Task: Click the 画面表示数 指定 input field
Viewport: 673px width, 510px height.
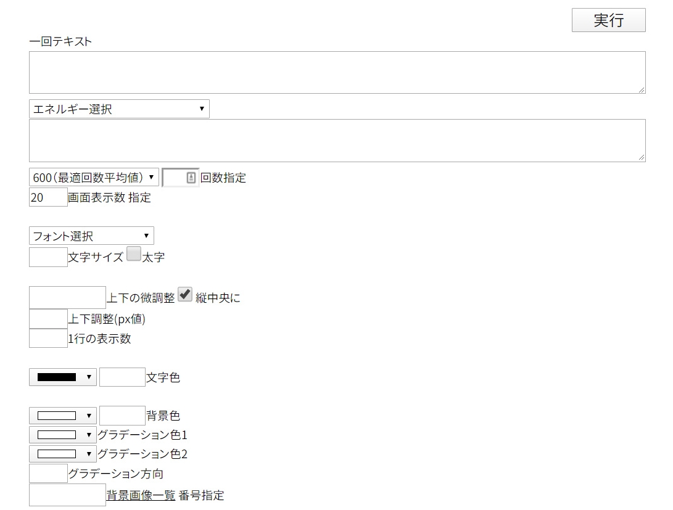Action: (48, 197)
